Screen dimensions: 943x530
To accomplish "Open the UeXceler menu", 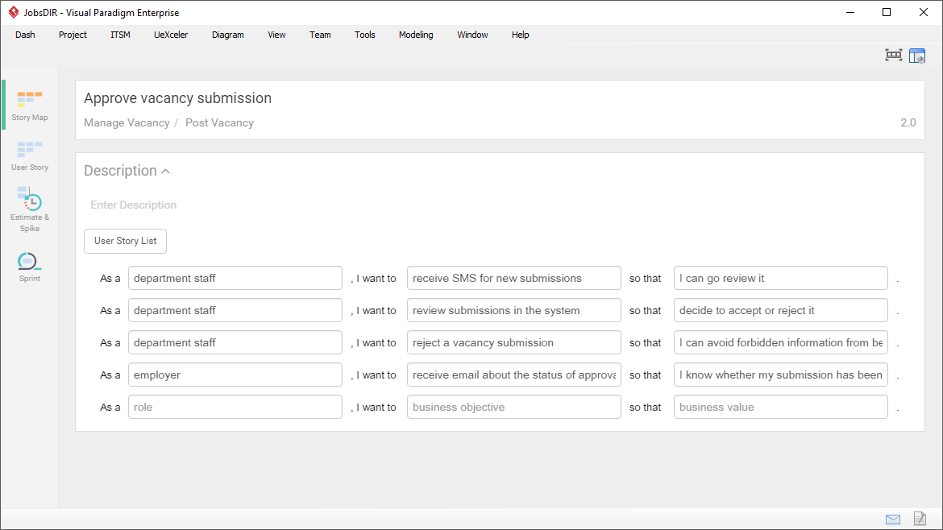I will pyautogui.click(x=170, y=35).
